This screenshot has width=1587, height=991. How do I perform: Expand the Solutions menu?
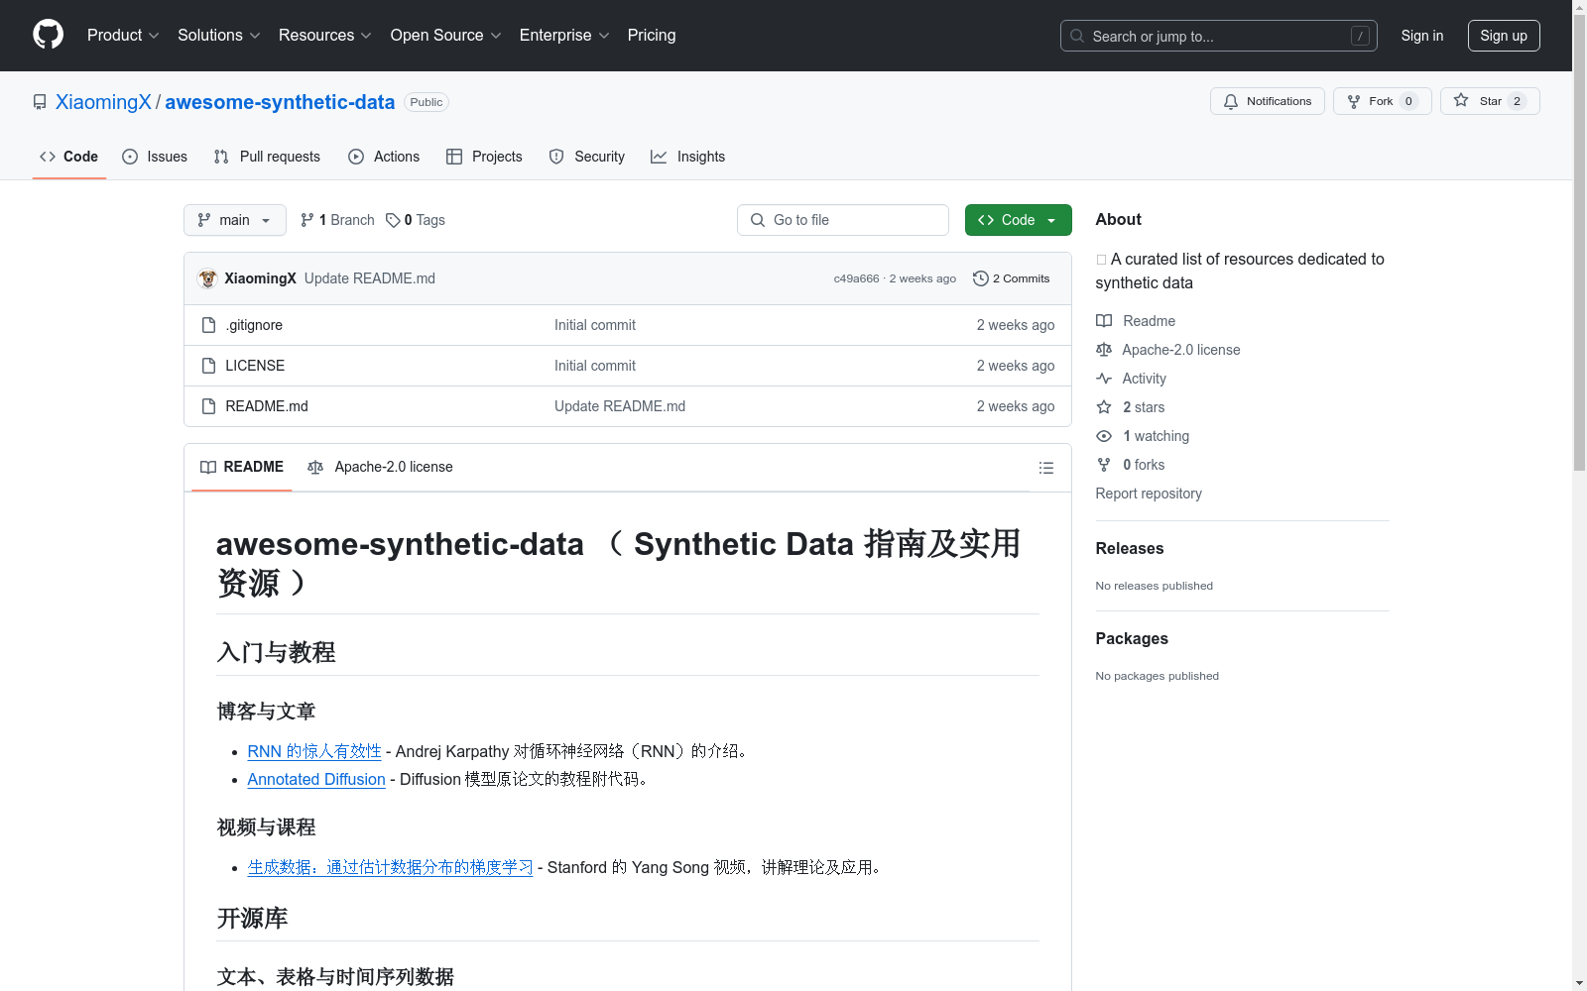tap(219, 35)
